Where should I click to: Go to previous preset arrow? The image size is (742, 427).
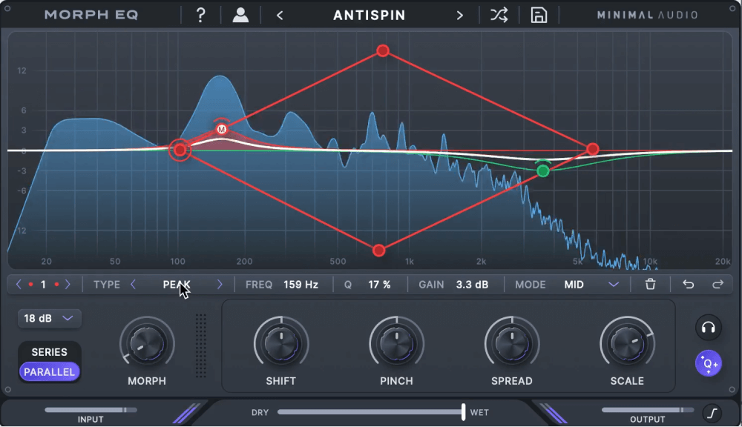coord(280,16)
